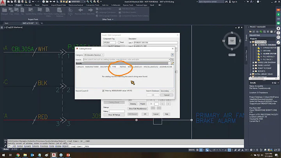The height and width of the screenshot is (158, 281).
Task: Click the screen recorder pause icon
Action: click(278, 29)
